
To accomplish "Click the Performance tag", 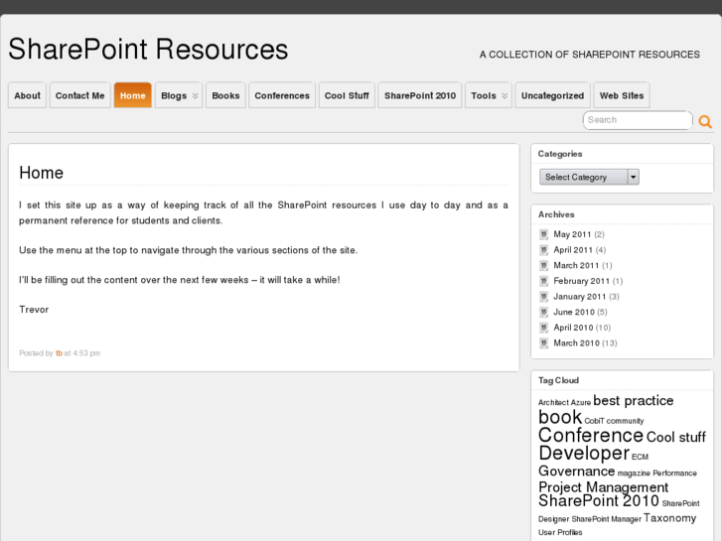I will (x=674, y=473).
